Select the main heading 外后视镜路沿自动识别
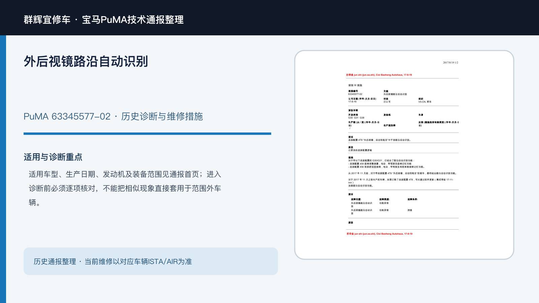 point(86,61)
